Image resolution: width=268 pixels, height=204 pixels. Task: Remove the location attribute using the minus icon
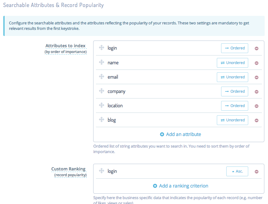[x=256, y=106]
